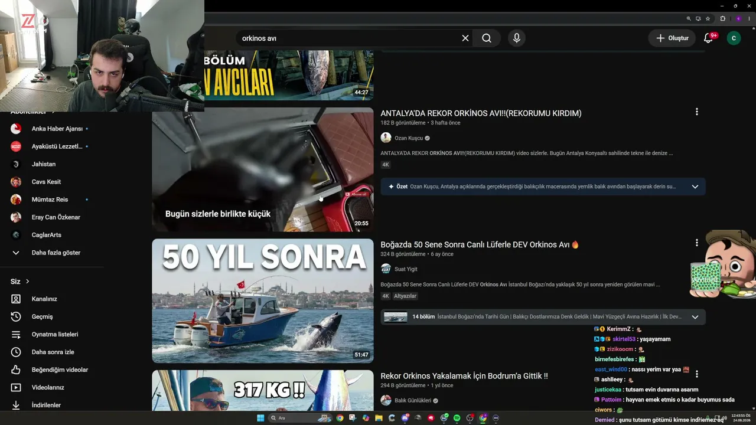The height and width of the screenshot is (425, 756).
Task: Visit the Ozan Kuşcu channel name
Action: click(409, 138)
